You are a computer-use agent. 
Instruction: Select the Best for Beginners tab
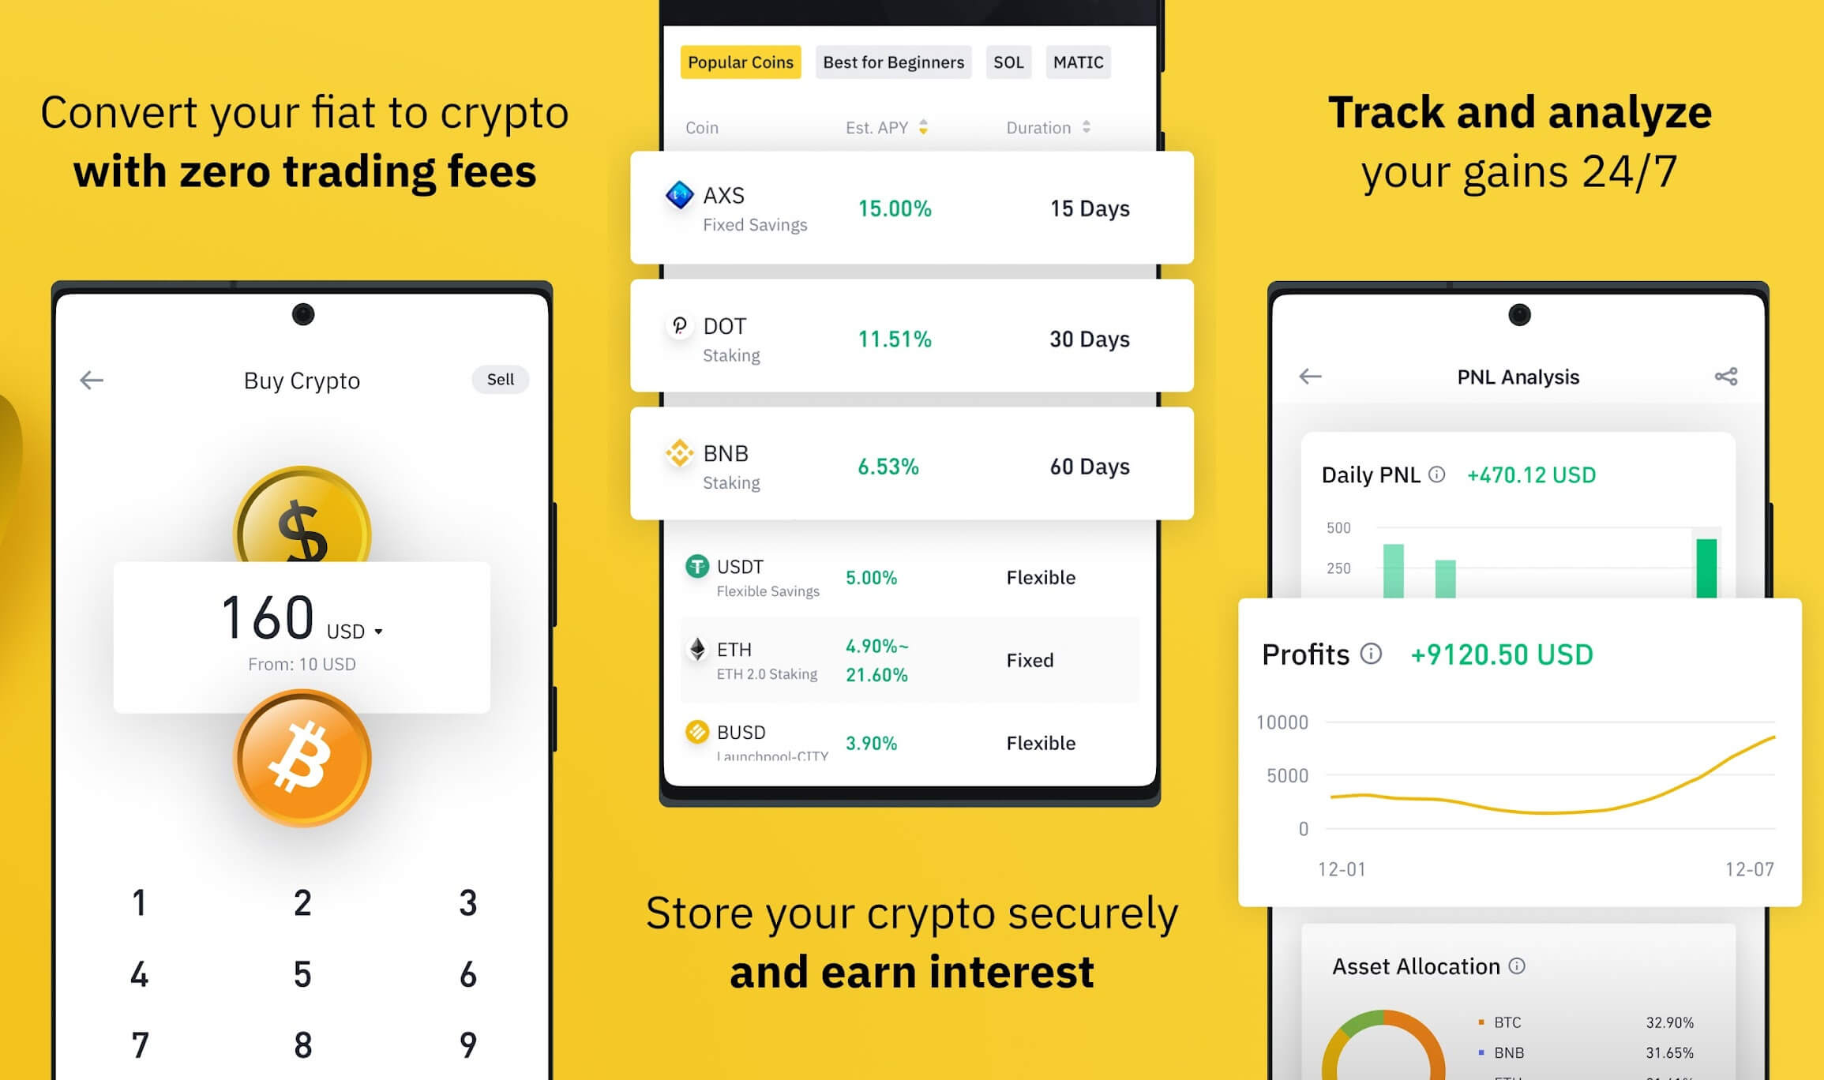[892, 62]
